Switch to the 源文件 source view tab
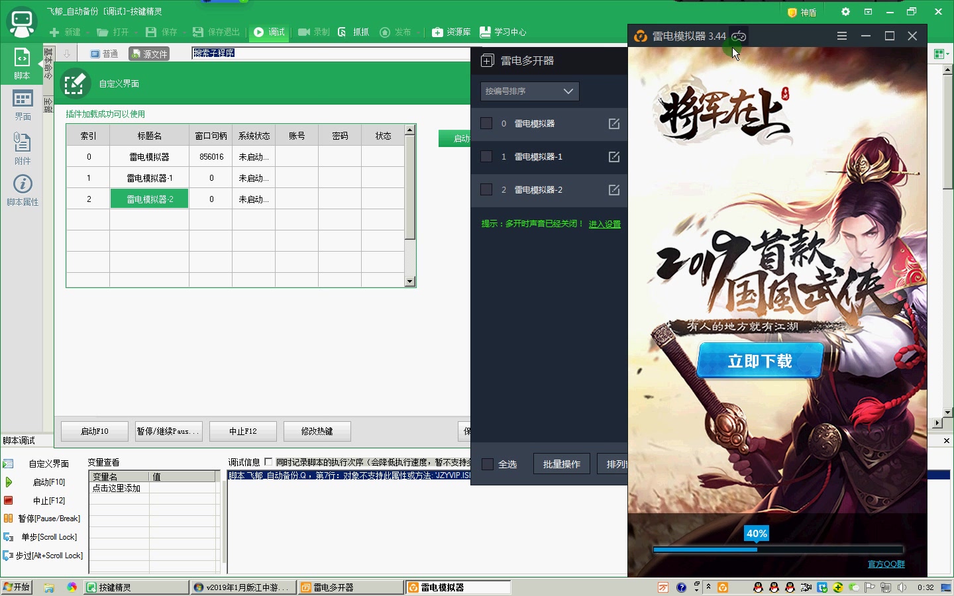This screenshot has height=596, width=954. [149, 54]
